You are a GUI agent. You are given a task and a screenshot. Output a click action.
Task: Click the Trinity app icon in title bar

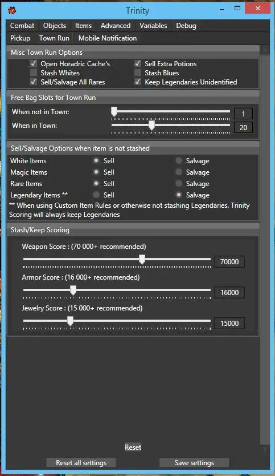click(12, 10)
